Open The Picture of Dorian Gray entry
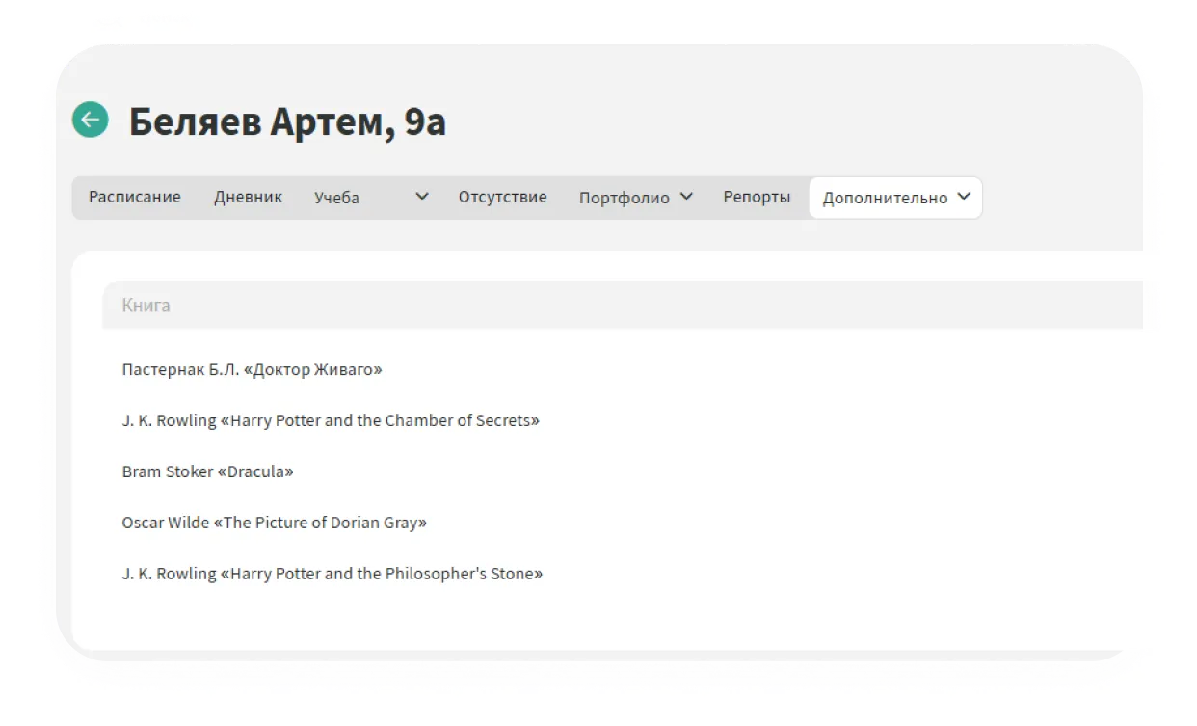Viewport: 1197px width, 726px height. 274,523
